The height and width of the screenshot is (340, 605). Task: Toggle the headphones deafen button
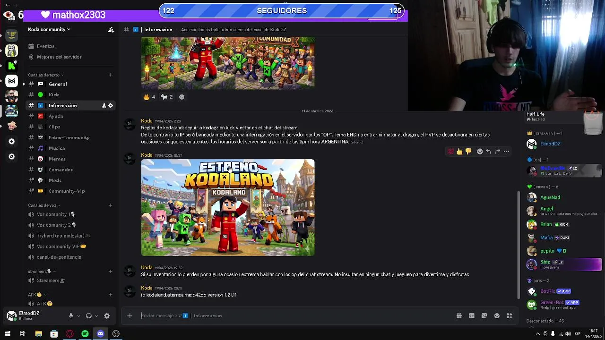point(88,316)
